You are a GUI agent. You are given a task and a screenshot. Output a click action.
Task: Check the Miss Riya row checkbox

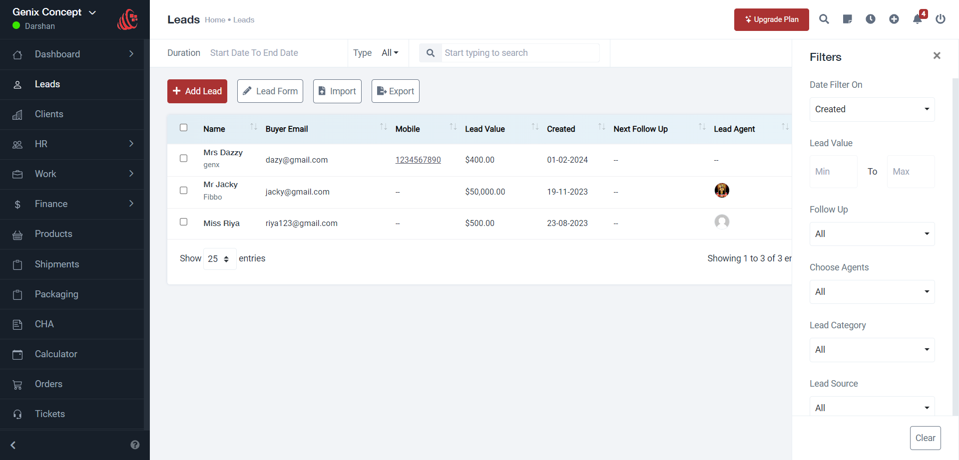point(184,222)
